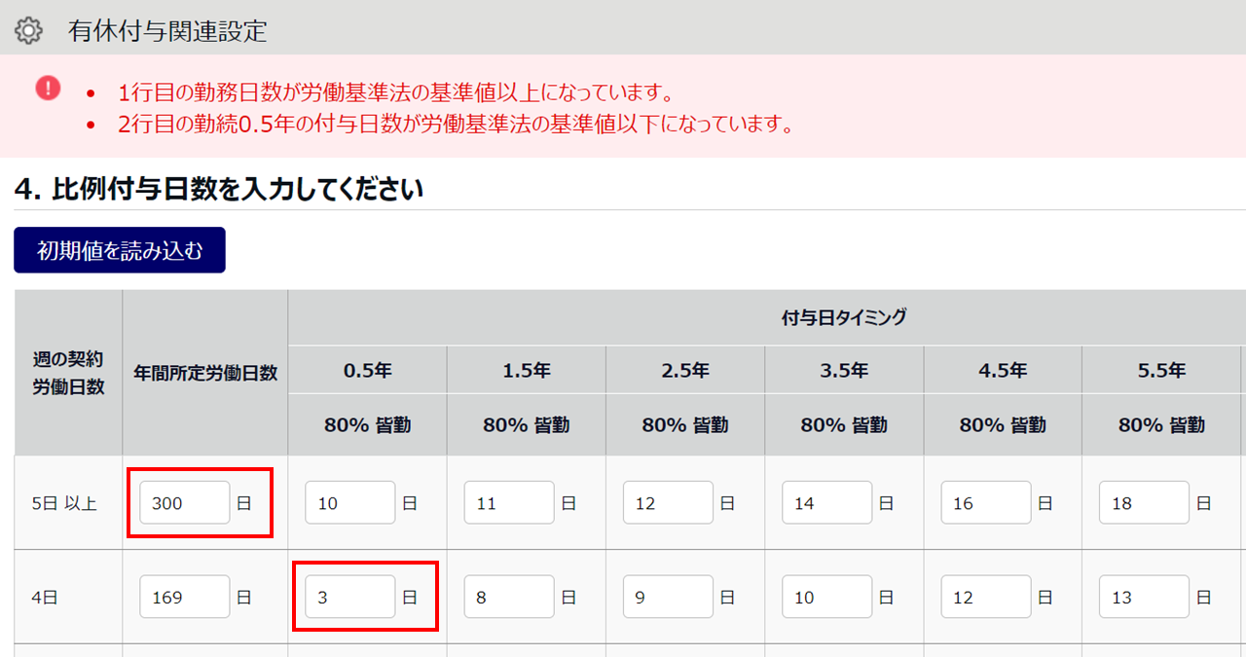
Task: Edit 5.5年 field for 4日 row
Action: [x=1145, y=597]
